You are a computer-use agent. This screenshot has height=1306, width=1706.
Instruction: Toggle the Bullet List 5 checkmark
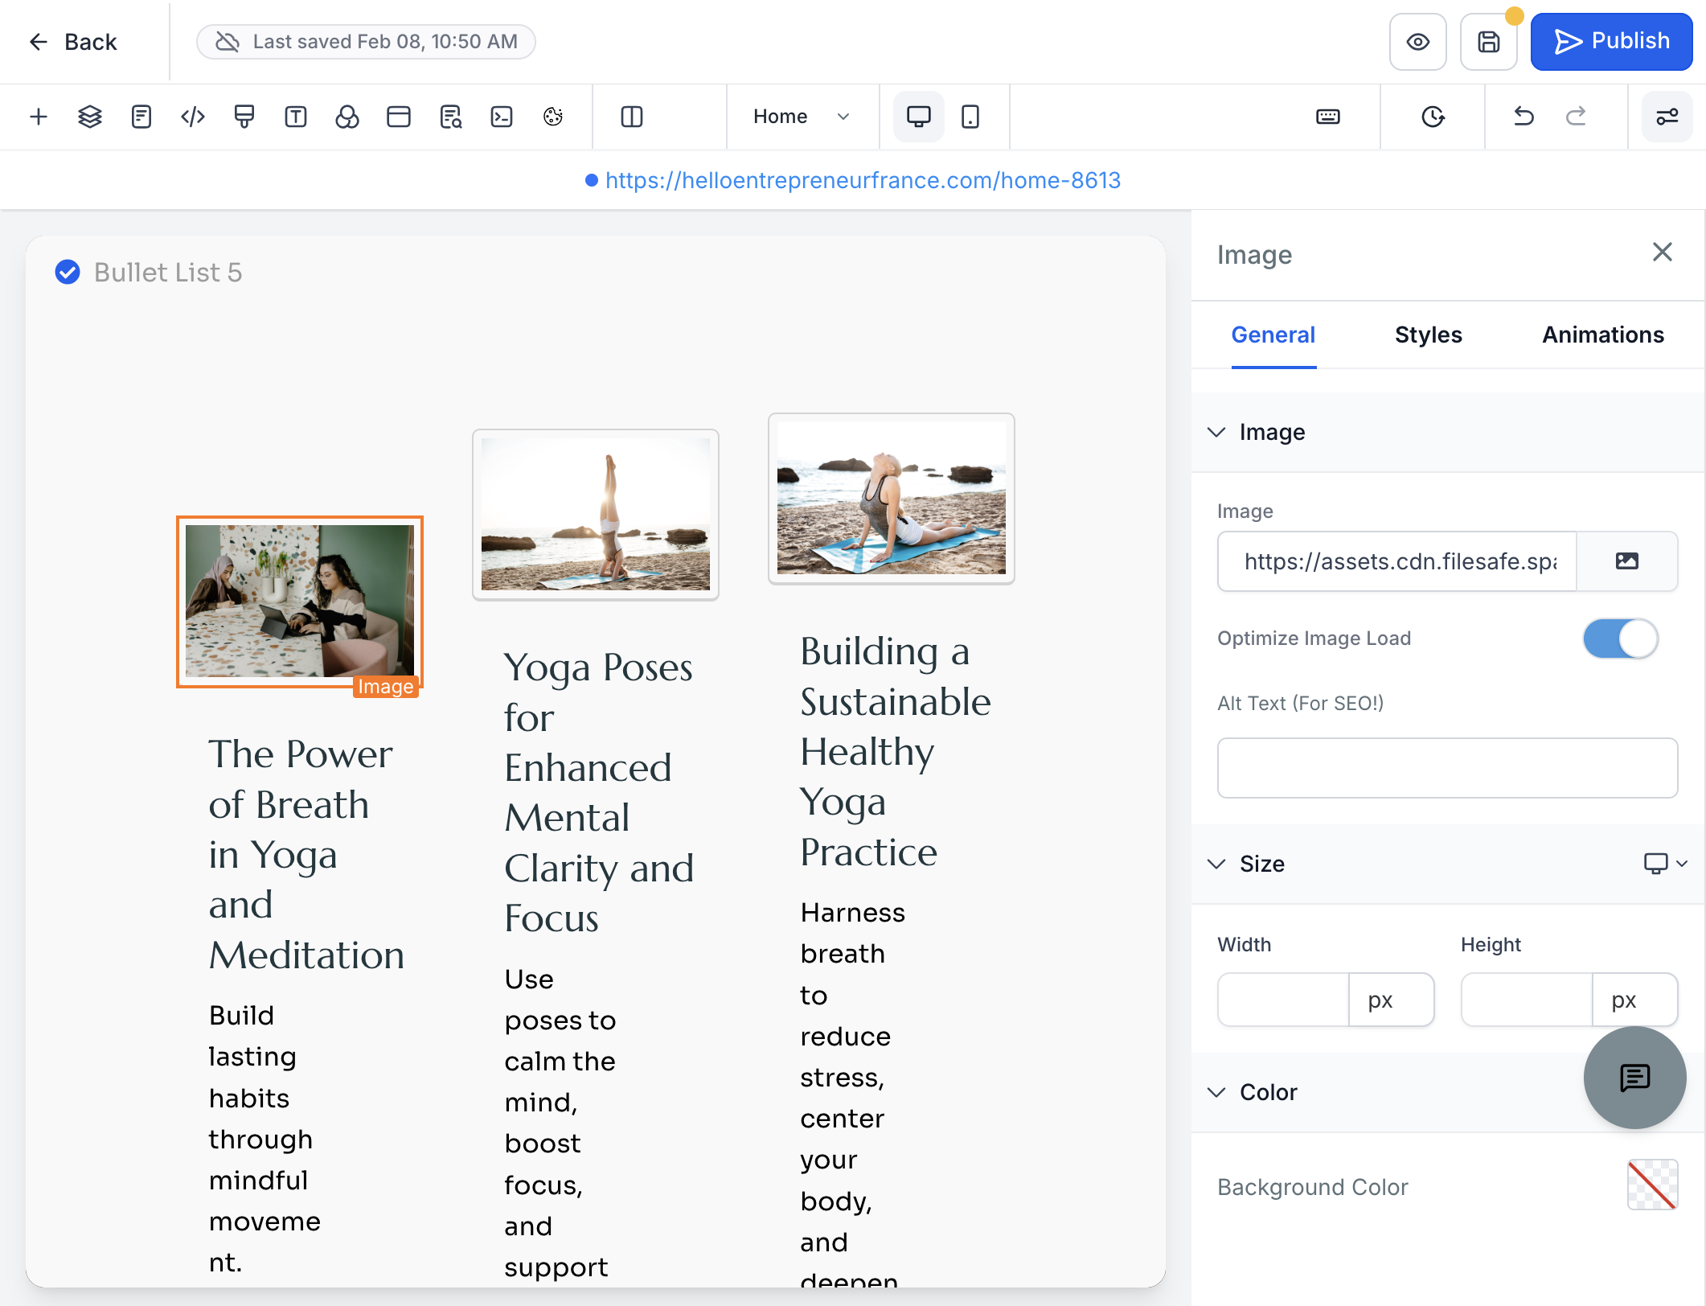point(68,272)
